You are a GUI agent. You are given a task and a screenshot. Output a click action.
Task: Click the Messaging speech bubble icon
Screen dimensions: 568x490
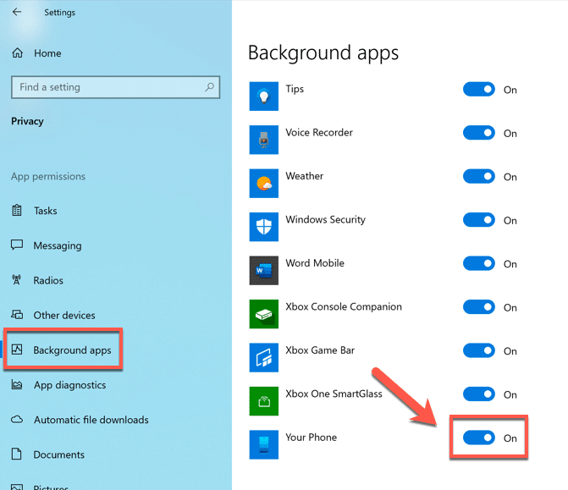click(17, 245)
